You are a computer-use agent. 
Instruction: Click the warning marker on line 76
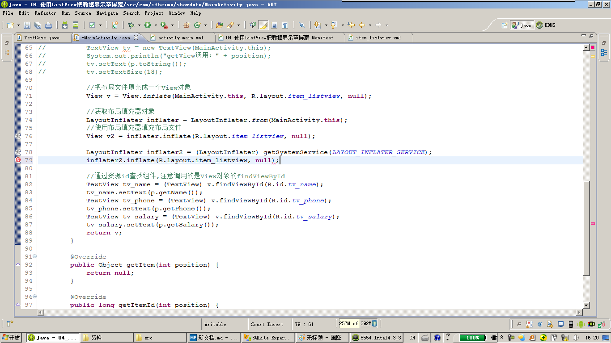pos(18,136)
